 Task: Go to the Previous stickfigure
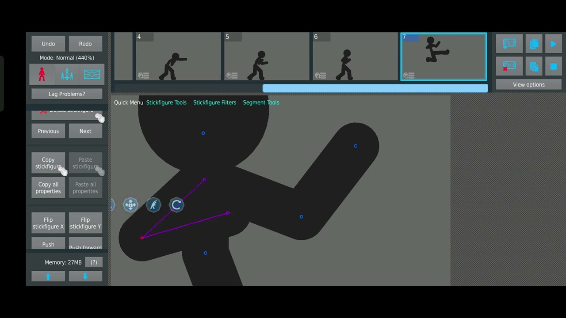point(48,131)
